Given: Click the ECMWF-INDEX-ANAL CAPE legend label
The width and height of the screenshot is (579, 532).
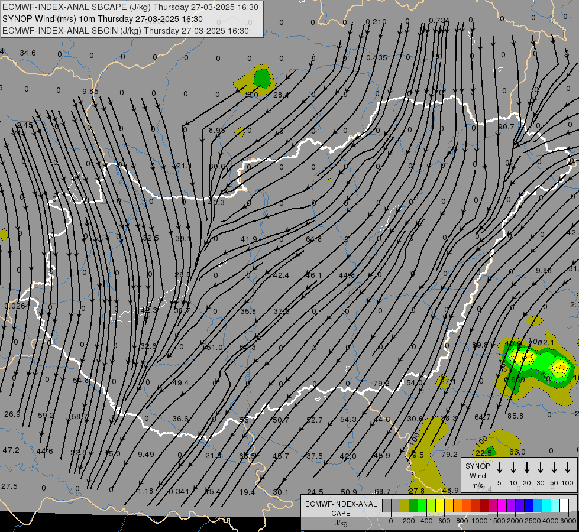Looking at the screenshot, I should pyautogui.click(x=341, y=508).
